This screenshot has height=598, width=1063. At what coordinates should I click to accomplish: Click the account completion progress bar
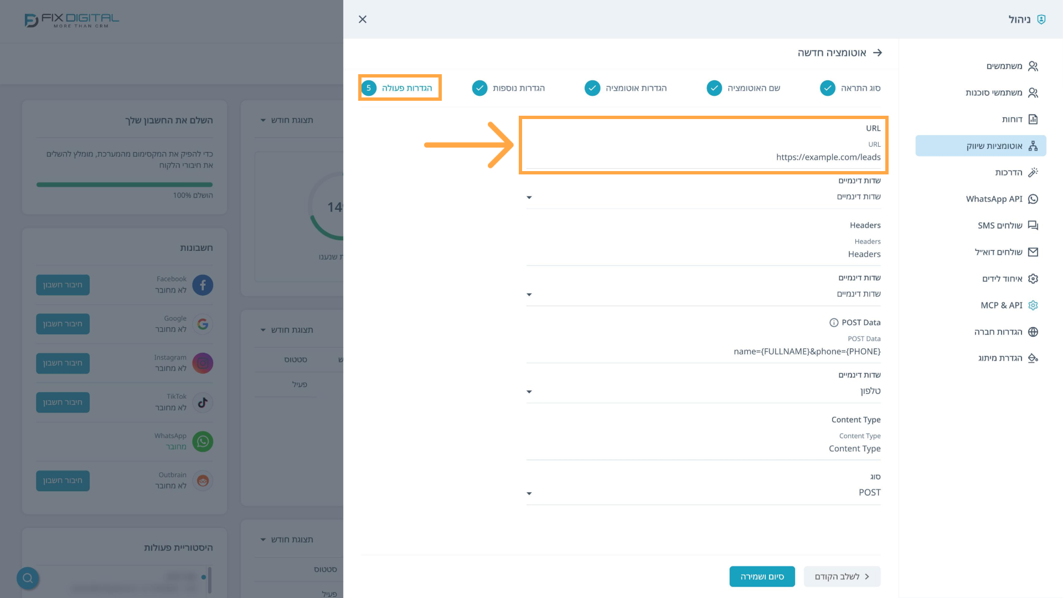coord(125,185)
